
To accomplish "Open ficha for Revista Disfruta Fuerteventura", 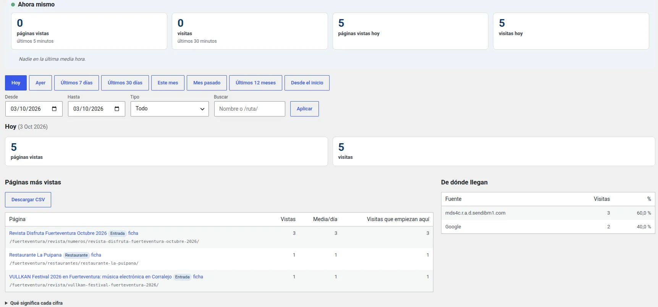I will coord(133,233).
